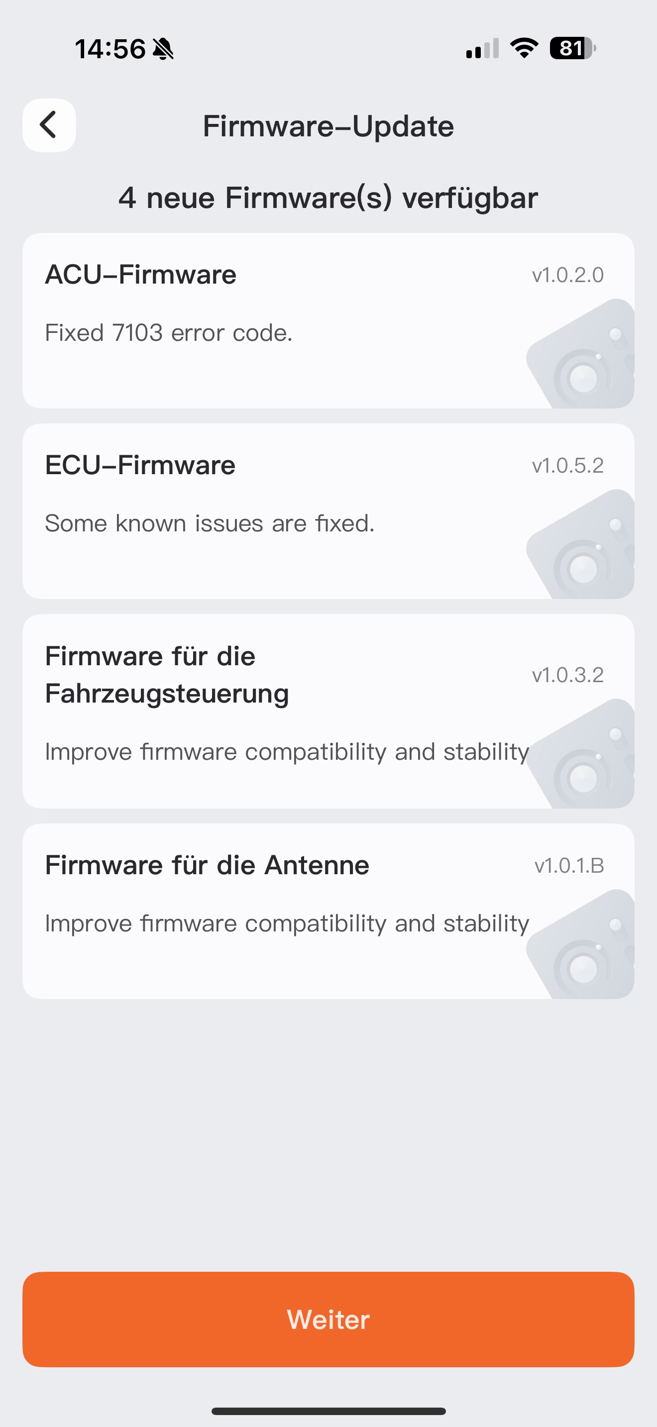The width and height of the screenshot is (657, 1427).
Task: Open the ECU-Firmware entry
Action: [x=328, y=511]
